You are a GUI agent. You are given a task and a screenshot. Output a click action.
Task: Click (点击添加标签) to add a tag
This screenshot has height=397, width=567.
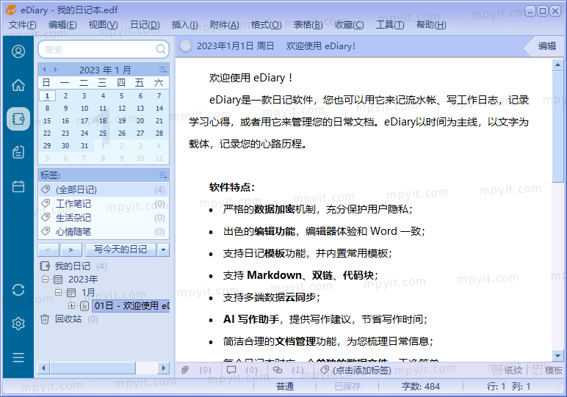(362, 370)
